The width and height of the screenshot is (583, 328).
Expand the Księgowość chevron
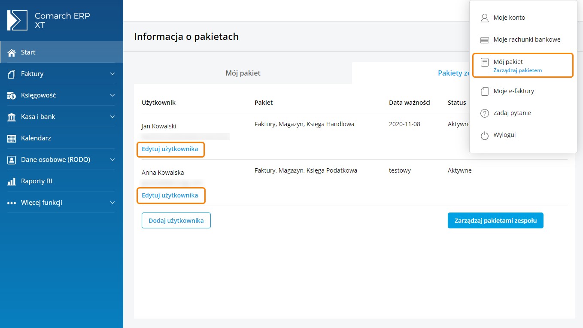coord(112,95)
